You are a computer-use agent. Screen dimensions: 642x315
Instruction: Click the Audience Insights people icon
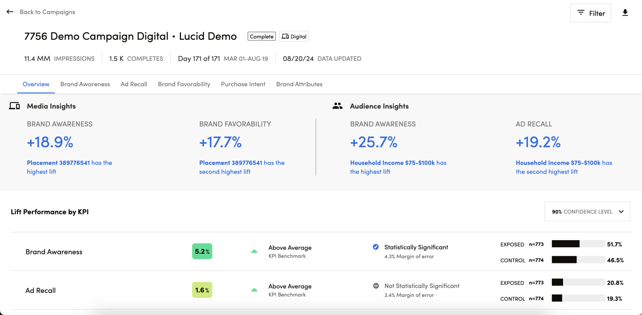[x=337, y=106]
